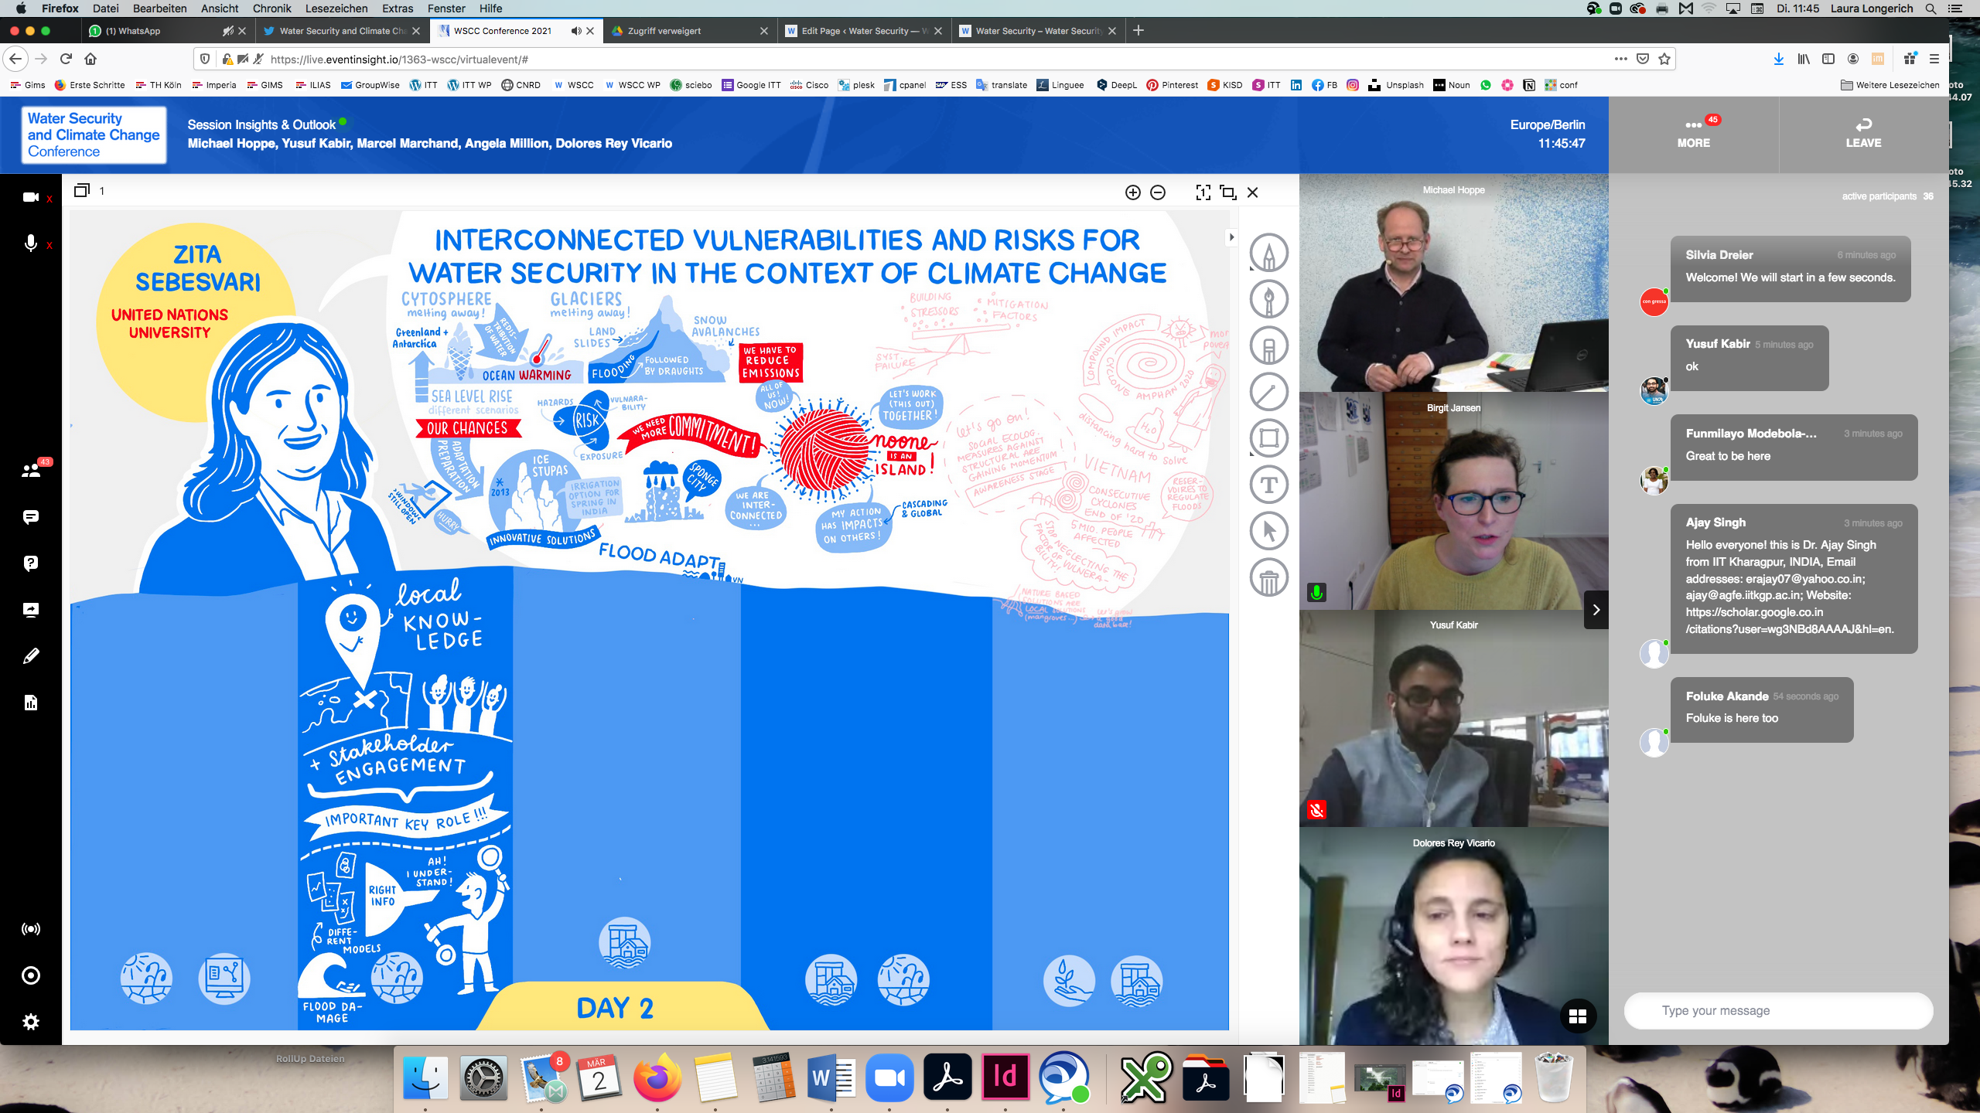The image size is (1980, 1113).
Task: Open the chat panel icon
Action: tap(31, 516)
